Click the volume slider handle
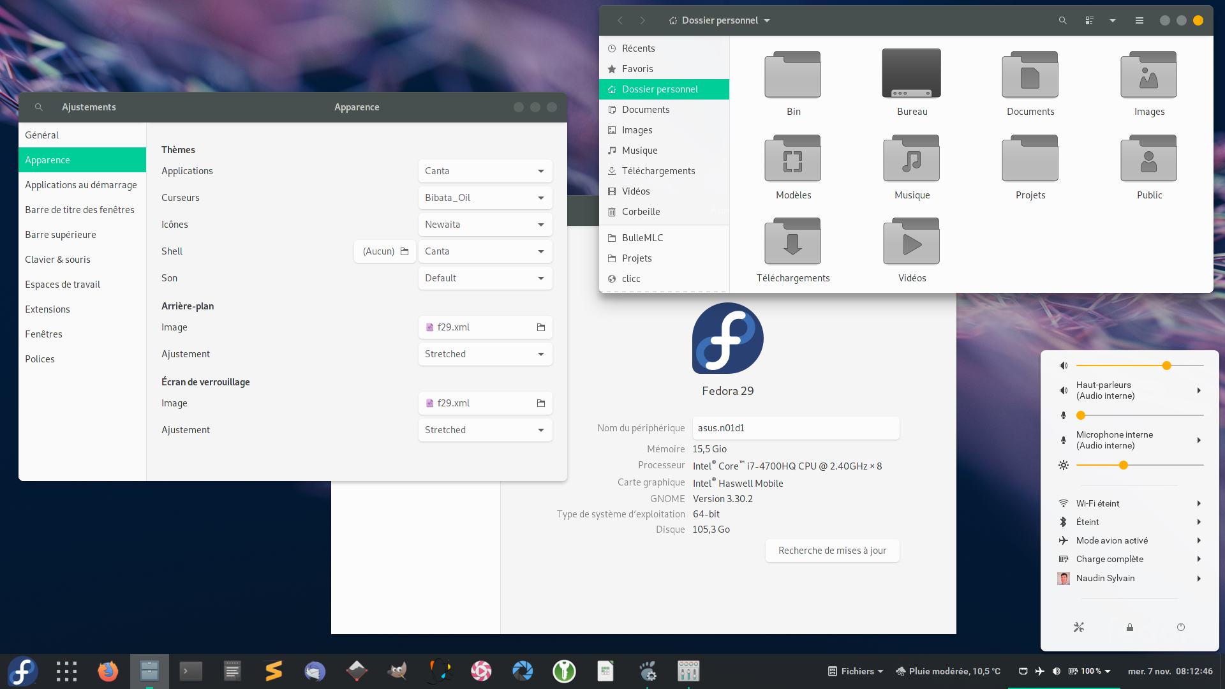 [1166, 366]
